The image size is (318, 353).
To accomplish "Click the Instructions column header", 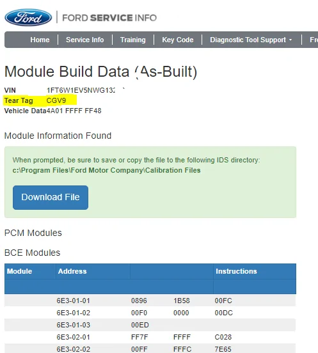I will click(236, 271).
